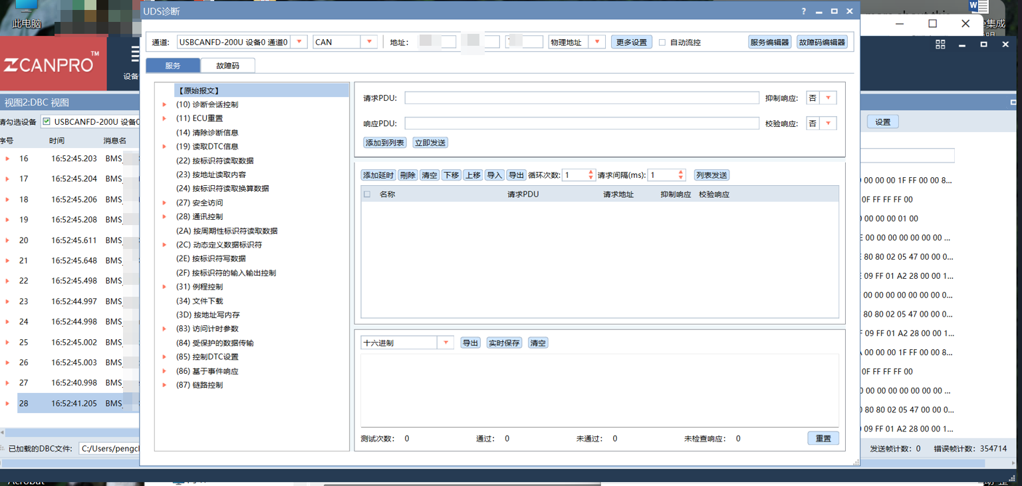
Task: Click 清空 button in request list toolbar
Action: (x=430, y=175)
